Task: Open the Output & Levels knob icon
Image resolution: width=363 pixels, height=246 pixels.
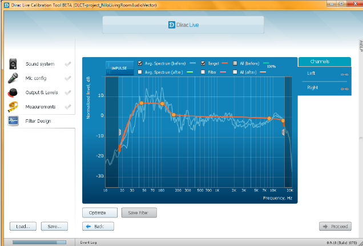Action: (13, 92)
